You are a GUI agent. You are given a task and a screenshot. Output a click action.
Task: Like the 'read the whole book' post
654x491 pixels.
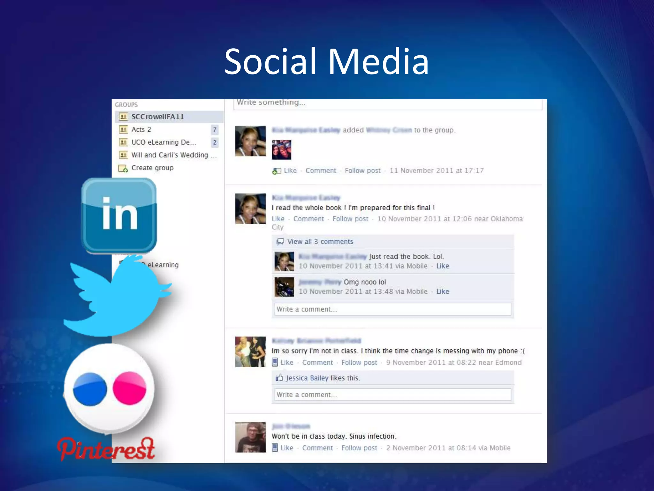pos(278,219)
